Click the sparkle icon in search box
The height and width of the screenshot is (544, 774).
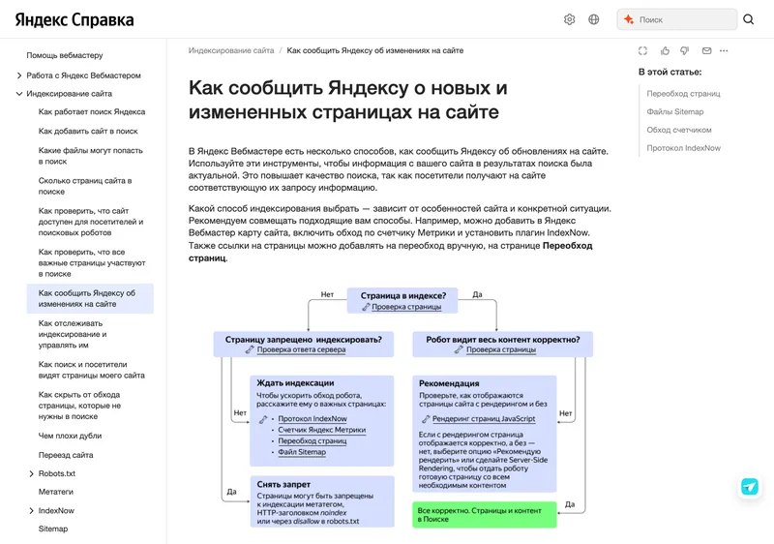(x=628, y=19)
